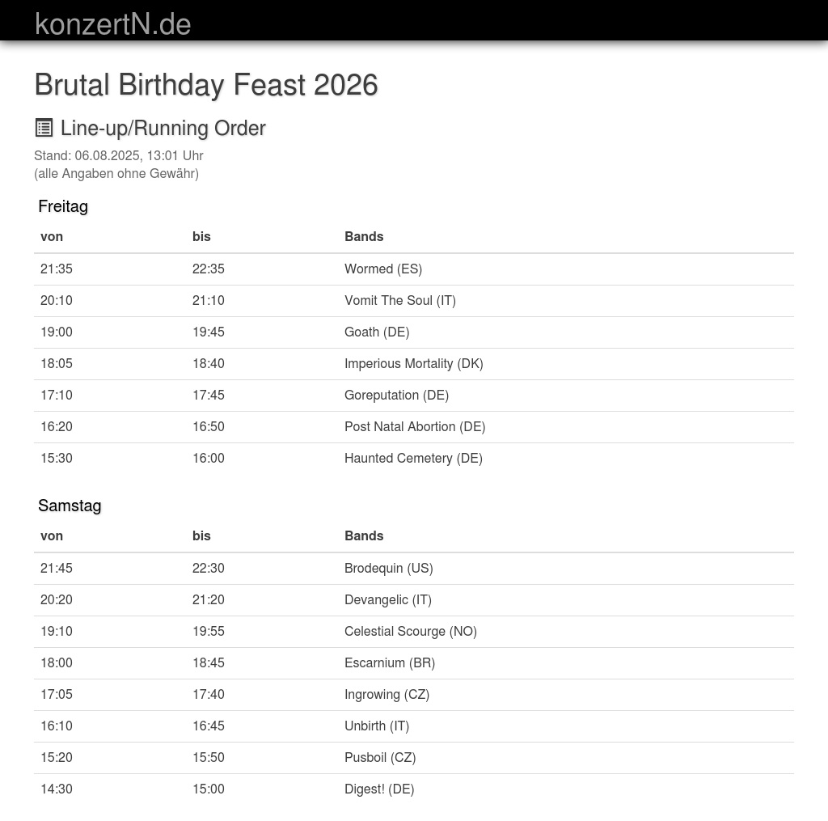Select Vomit The Soul (IT) entry
Image resolution: width=828 pixels, height=821 pixels.
coord(400,300)
